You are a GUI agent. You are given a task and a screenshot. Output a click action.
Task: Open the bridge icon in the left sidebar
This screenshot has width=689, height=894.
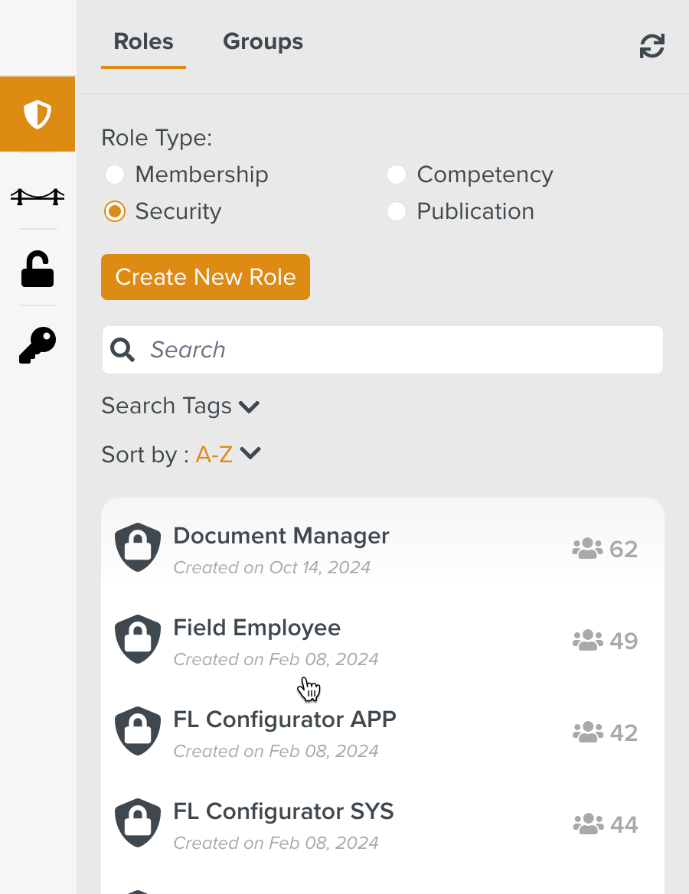pos(37,196)
